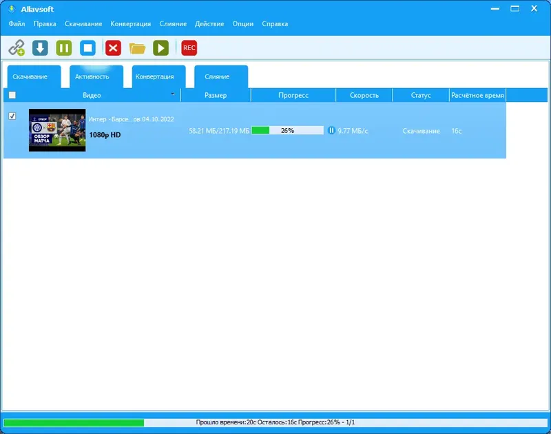551x434 pixels.
Task: Minimize the Allavsoft window
Action: tap(495, 9)
